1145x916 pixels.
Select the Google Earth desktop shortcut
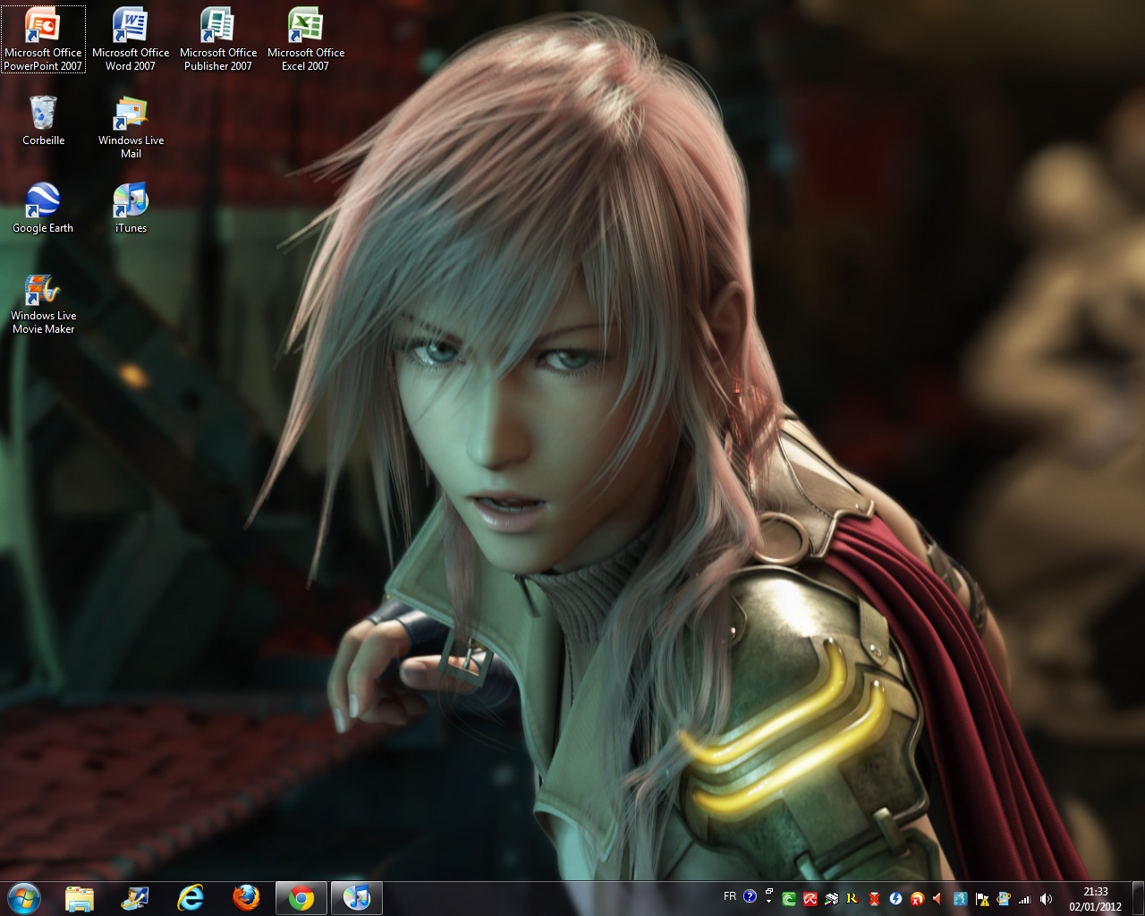pos(43,208)
